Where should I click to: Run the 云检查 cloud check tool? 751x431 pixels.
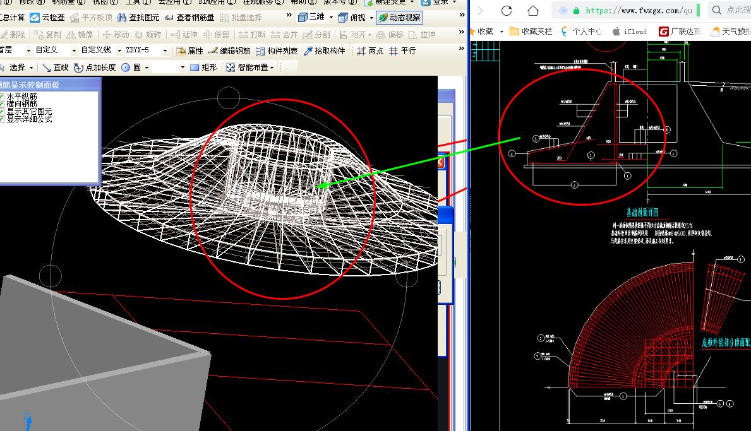tap(47, 17)
